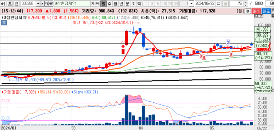Switch to the 주 weekly chart period
The height and width of the screenshot is (130, 274).
tap(109, 3)
